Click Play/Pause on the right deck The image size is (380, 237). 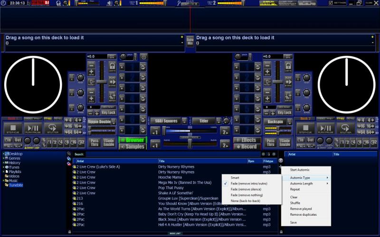326,128
